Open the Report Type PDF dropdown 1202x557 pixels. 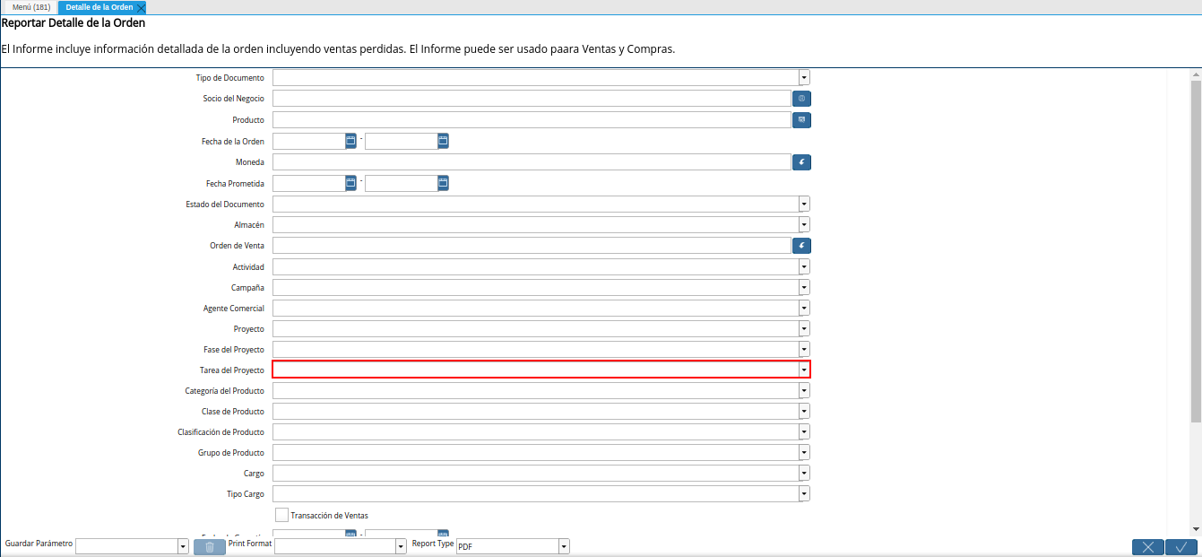pos(564,547)
